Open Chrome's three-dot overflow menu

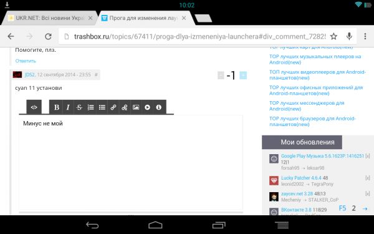click(x=365, y=36)
